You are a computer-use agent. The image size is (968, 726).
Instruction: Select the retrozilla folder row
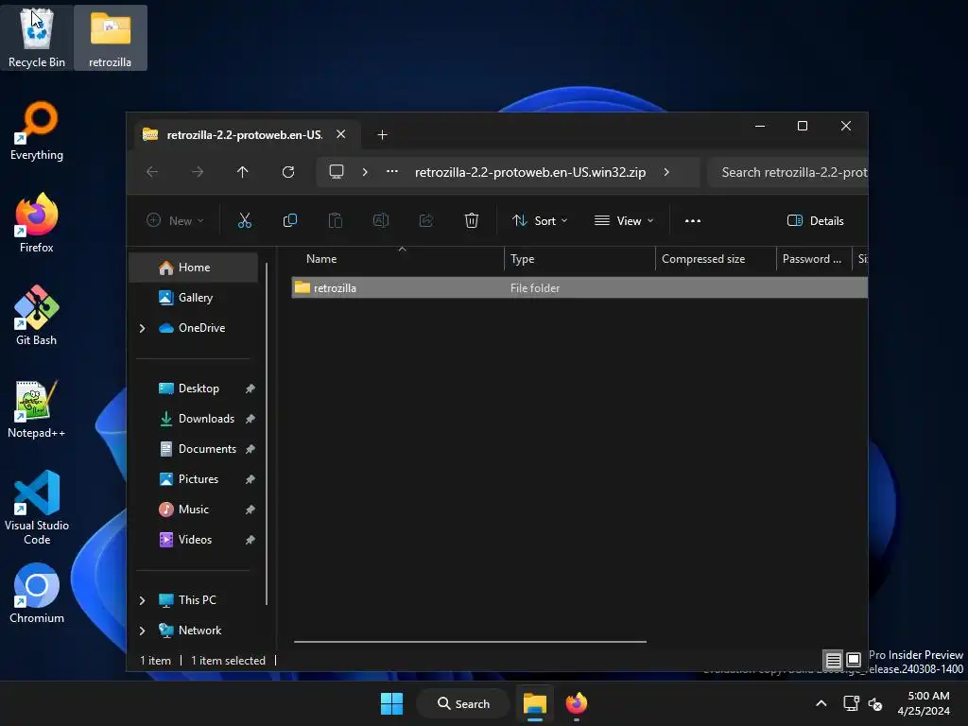click(579, 287)
